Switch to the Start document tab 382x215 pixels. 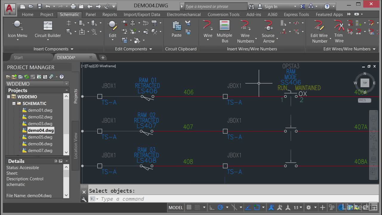[x=18, y=57]
